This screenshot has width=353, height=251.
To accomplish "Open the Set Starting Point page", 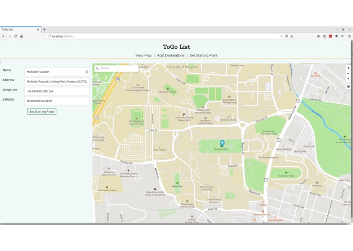I will click(x=204, y=55).
